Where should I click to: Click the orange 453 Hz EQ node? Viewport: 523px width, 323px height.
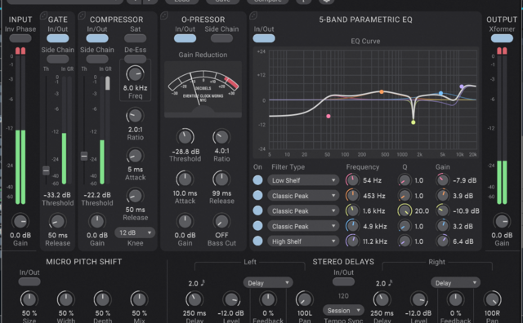pyautogui.click(x=382, y=91)
